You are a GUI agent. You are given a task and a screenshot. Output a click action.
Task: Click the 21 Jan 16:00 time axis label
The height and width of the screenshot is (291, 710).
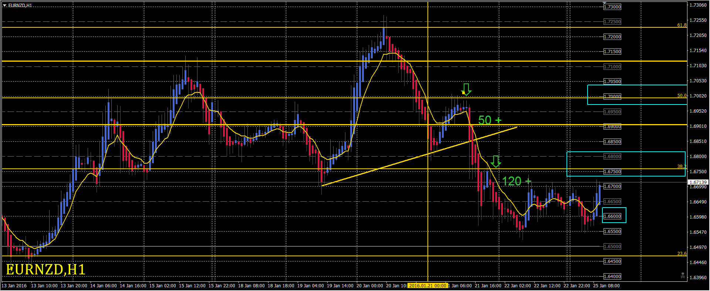(488, 286)
